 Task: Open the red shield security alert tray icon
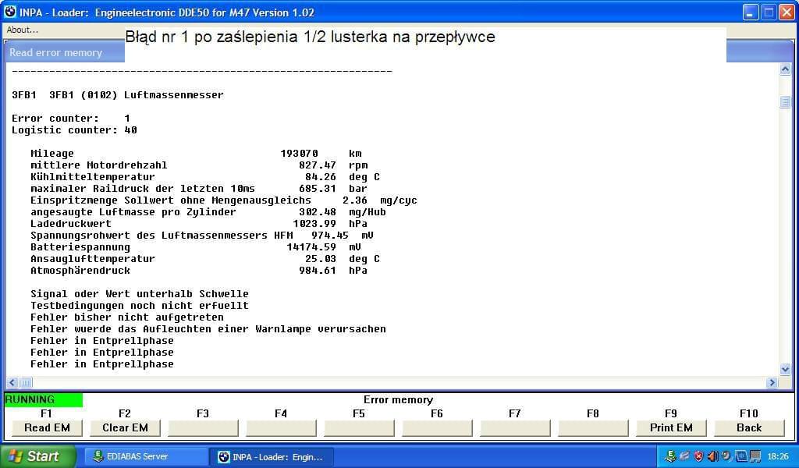[x=698, y=456]
